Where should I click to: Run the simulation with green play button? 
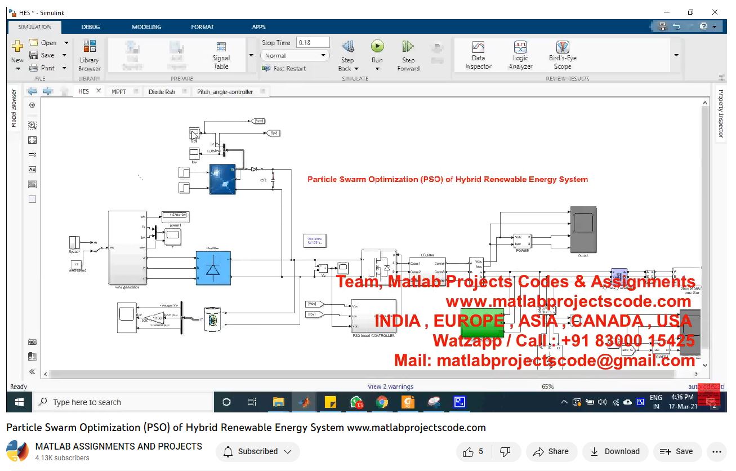point(377,46)
